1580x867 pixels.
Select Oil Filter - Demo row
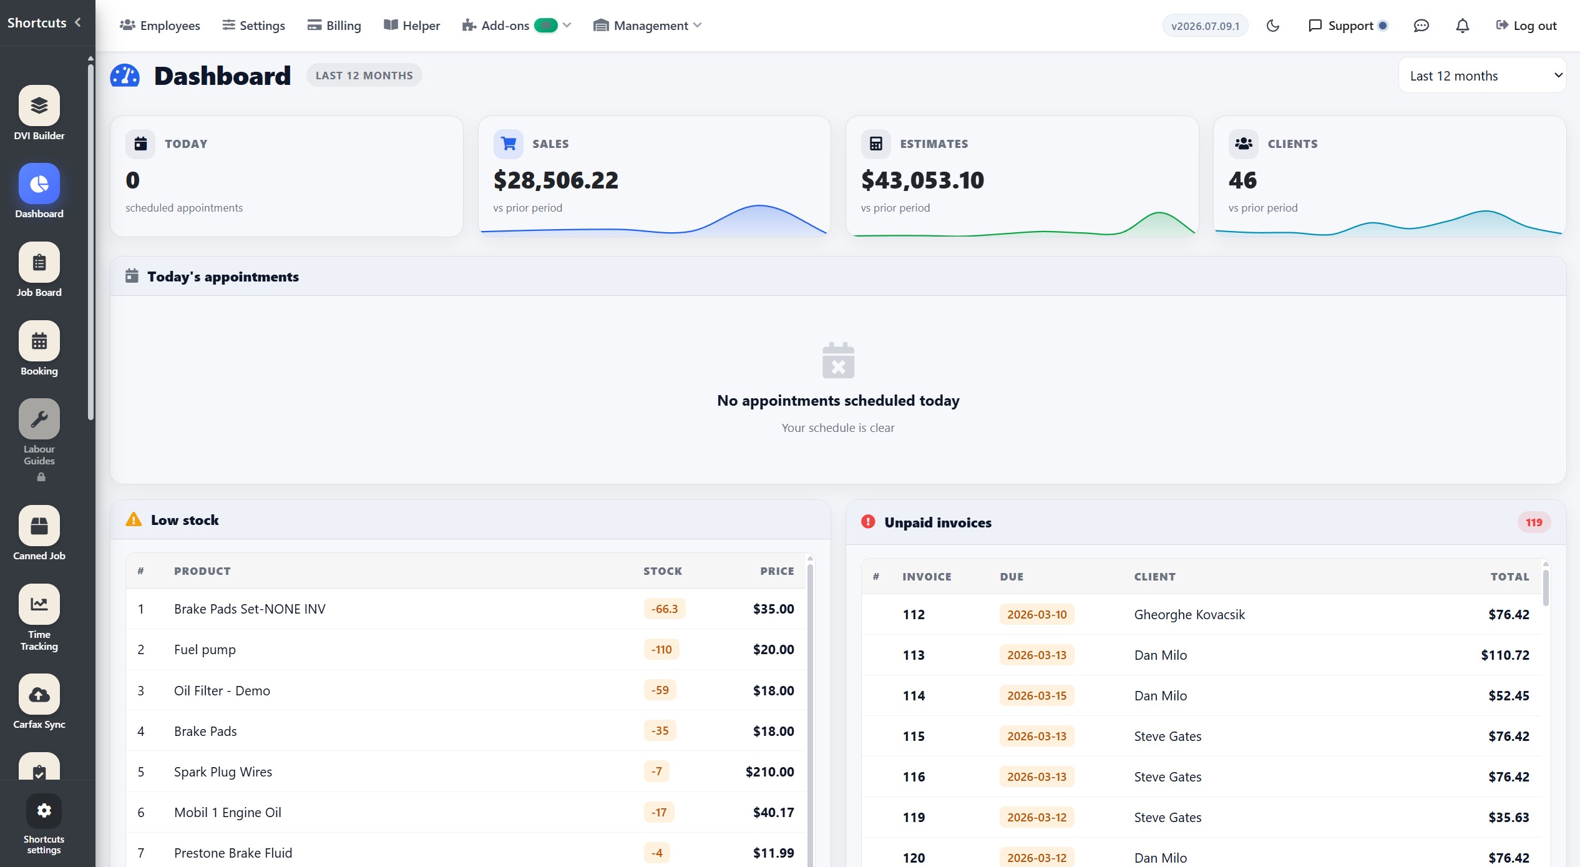click(x=466, y=690)
